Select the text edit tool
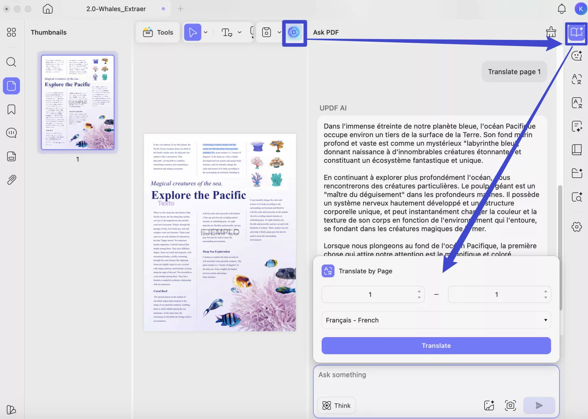Viewport: 588px width, 419px height. (227, 32)
